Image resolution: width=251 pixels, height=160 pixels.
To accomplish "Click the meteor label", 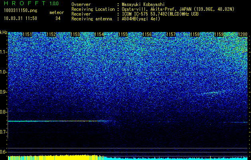I will (x=57, y=12).
